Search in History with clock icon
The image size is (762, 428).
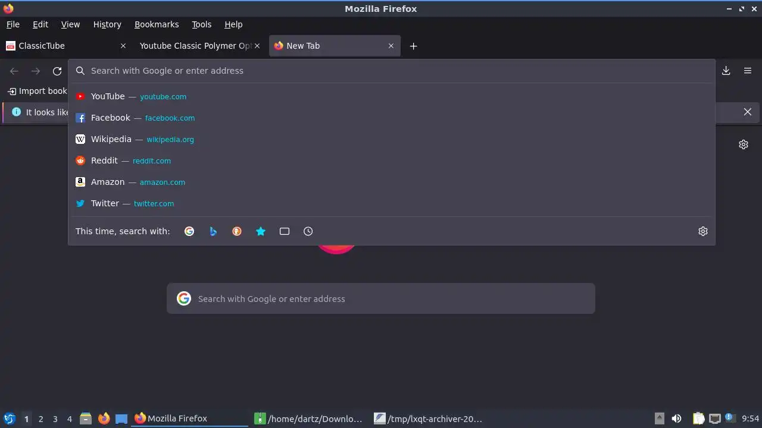click(x=308, y=231)
